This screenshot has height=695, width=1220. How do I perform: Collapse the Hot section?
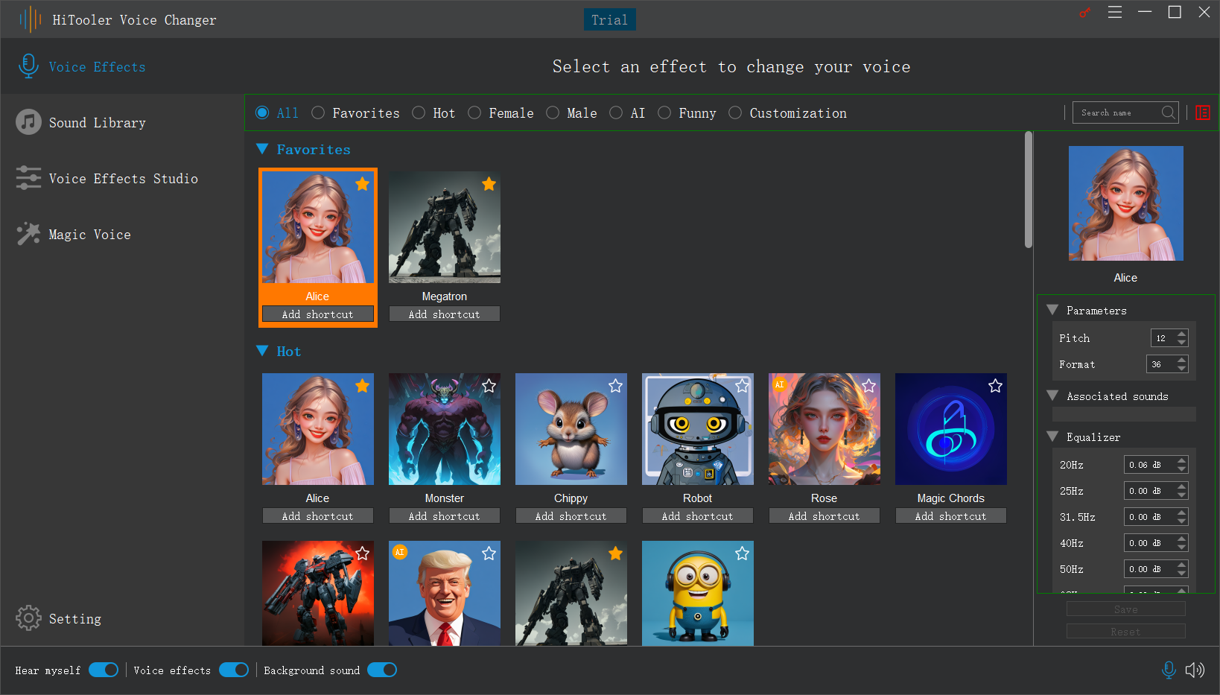point(262,351)
